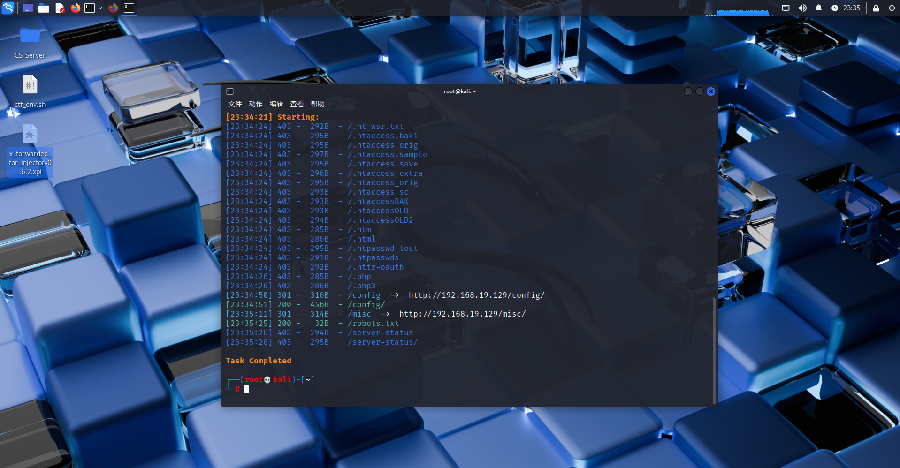
Task: Lock the screen with the padlock icon
Action: 876,8
